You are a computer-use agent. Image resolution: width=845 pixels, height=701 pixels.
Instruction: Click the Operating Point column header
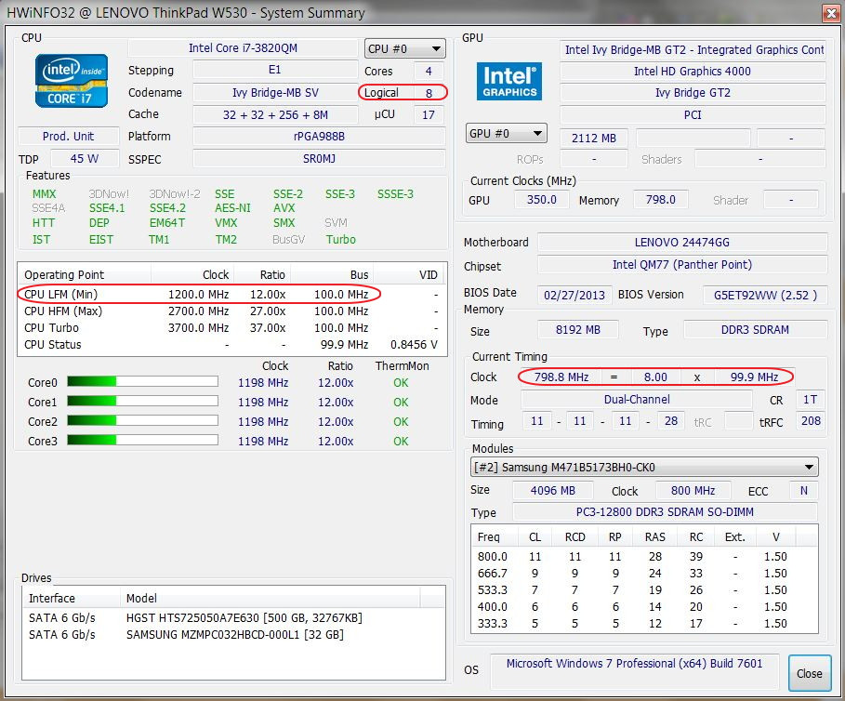[85, 275]
